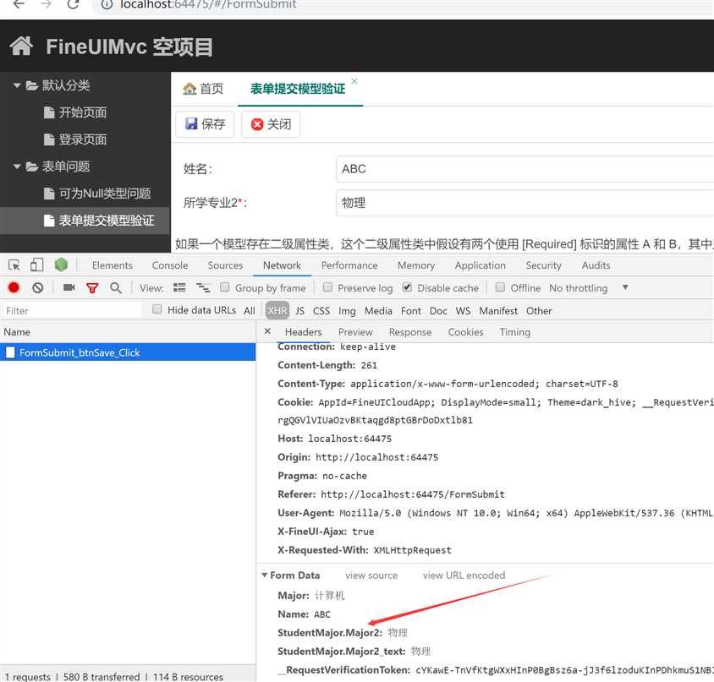Click the 保存 save button
Viewport: 714px width, 682px height.
pos(205,123)
